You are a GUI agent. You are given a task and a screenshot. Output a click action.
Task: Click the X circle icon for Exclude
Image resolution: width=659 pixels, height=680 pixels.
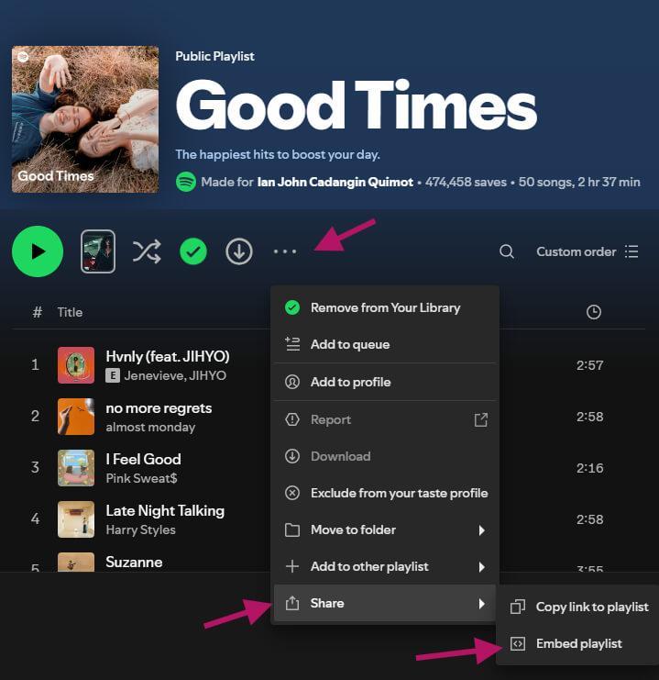292,493
